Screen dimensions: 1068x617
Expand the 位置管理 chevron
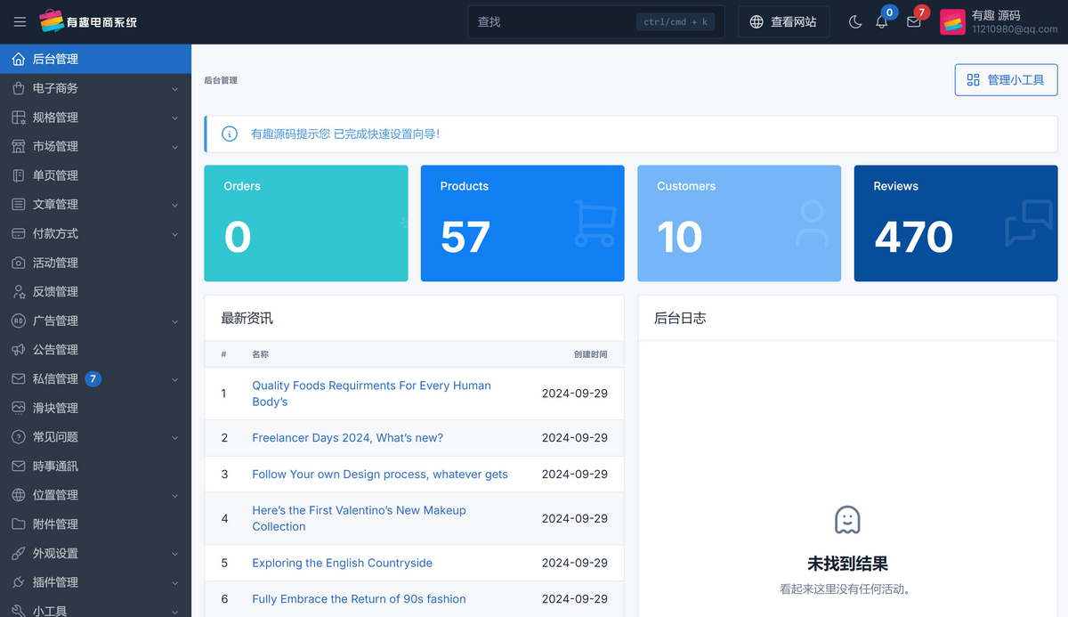pyautogui.click(x=175, y=495)
